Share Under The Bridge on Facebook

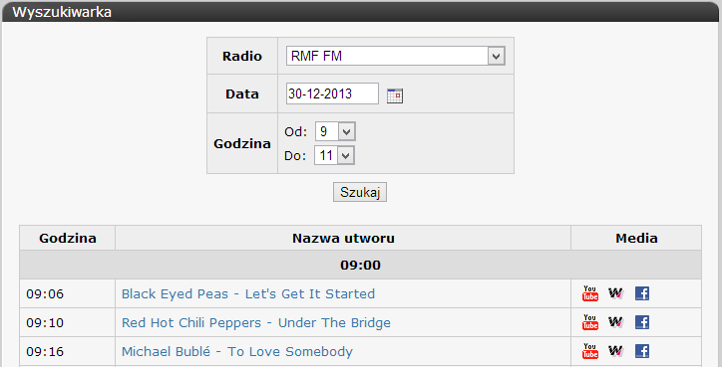click(642, 322)
